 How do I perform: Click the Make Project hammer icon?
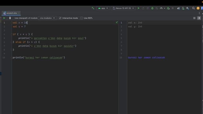93,8
